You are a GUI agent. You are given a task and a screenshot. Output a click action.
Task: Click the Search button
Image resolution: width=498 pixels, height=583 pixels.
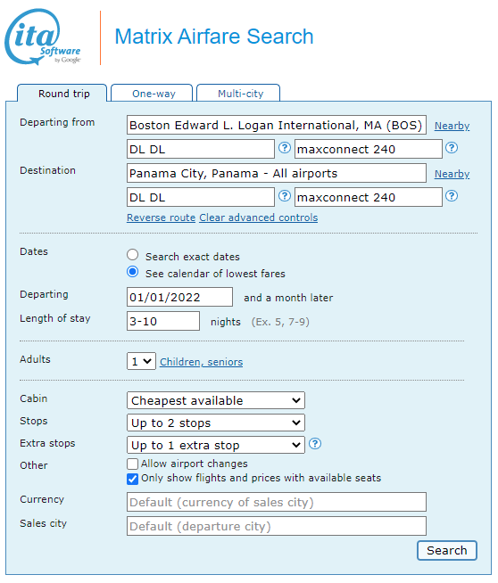point(447,551)
